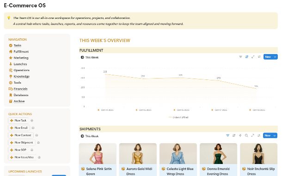Click the Oct 14 2025 axis label
Viewport: 282px width, 176px height.
tap(107, 110)
